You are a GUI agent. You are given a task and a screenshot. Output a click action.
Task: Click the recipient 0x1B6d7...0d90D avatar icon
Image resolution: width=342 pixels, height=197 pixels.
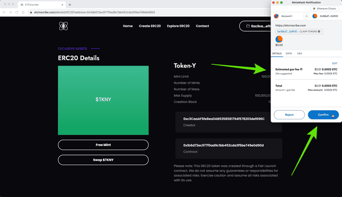[x=314, y=16]
